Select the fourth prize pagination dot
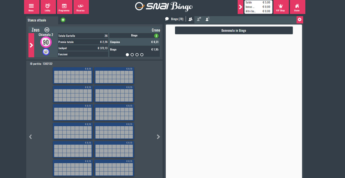Screen dimensions: 345x178 click(142, 55)
